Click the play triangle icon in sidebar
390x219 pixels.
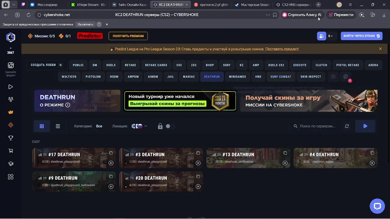pyautogui.click(x=11, y=87)
